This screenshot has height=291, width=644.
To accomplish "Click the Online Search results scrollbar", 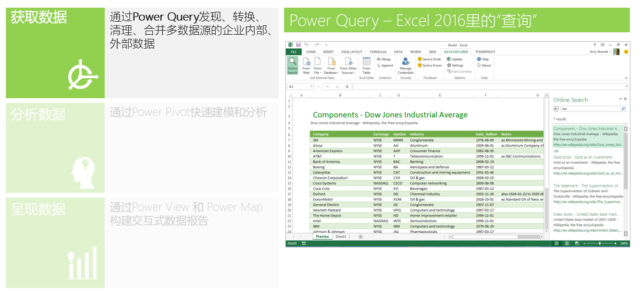I will 626,180.
